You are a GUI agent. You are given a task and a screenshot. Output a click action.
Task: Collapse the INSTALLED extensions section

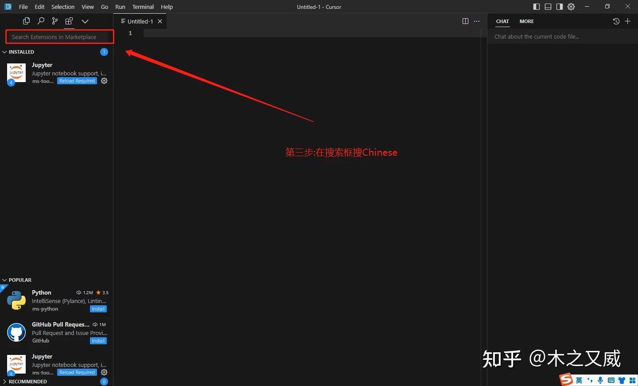pos(4,52)
